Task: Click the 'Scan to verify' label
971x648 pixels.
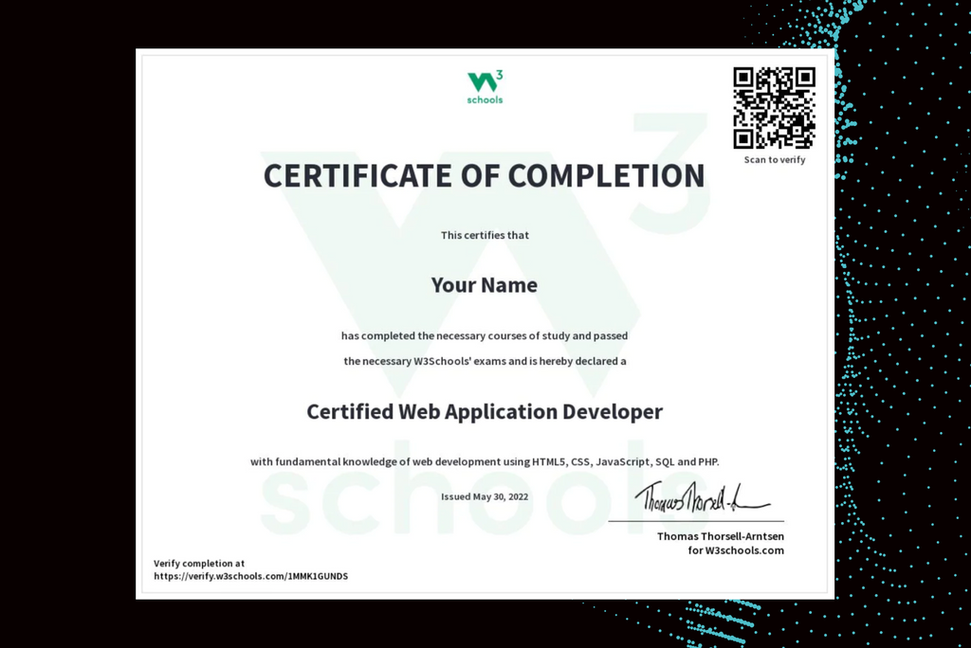Action: pyautogui.click(x=775, y=159)
